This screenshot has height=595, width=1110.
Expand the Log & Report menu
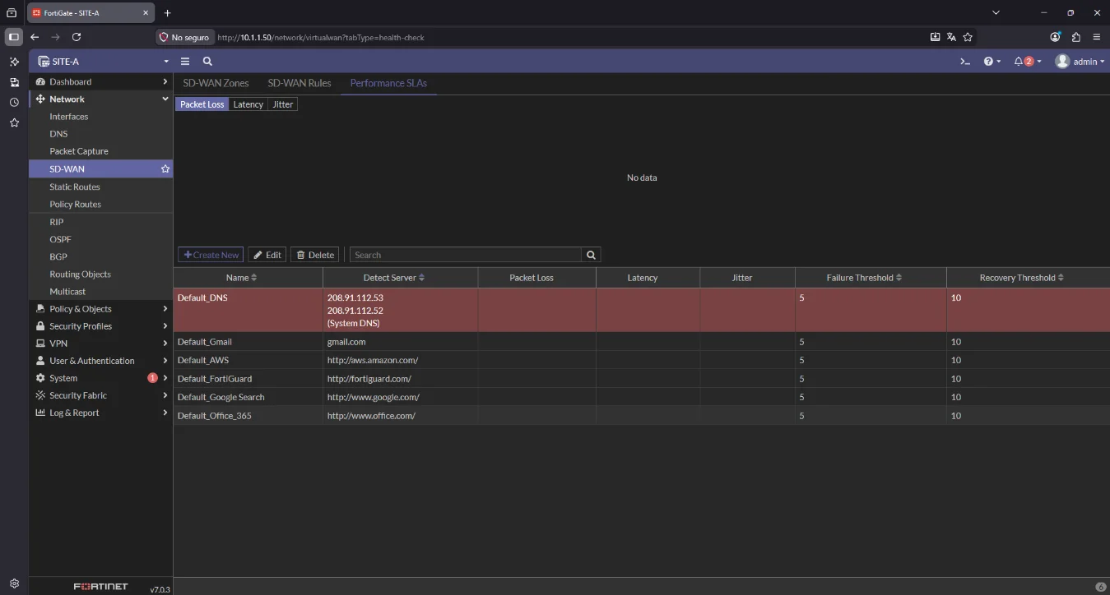tap(101, 413)
